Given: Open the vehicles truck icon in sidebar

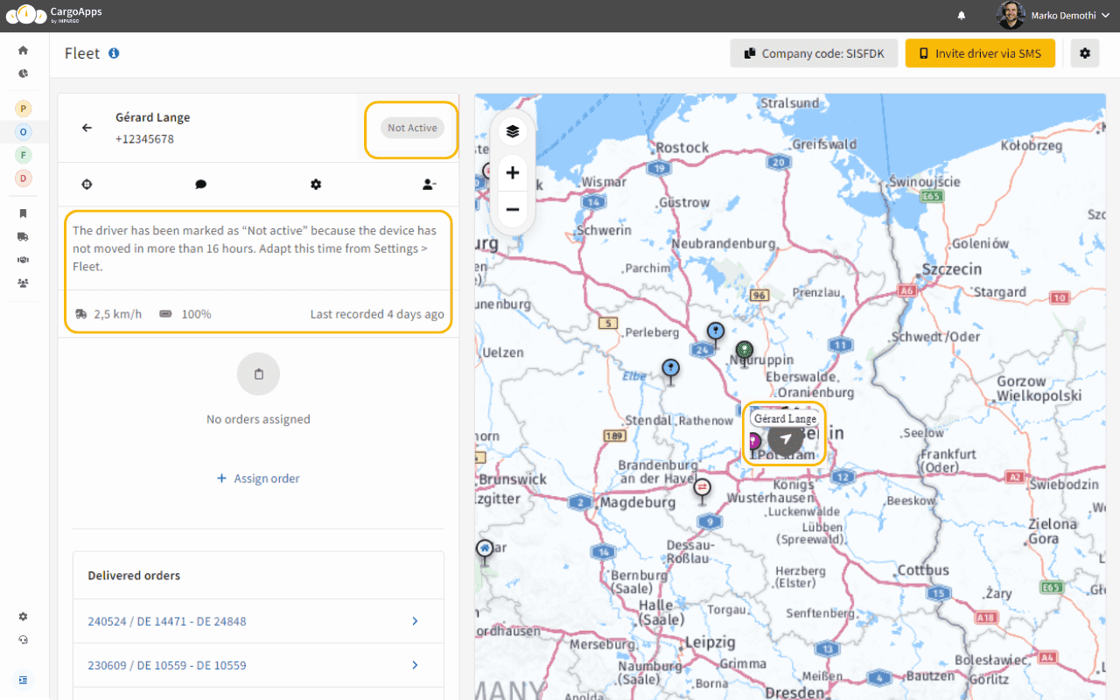Looking at the screenshot, I should tap(23, 236).
